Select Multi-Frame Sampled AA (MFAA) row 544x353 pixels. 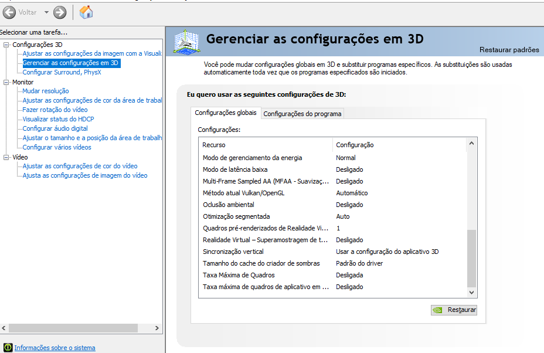332,182
